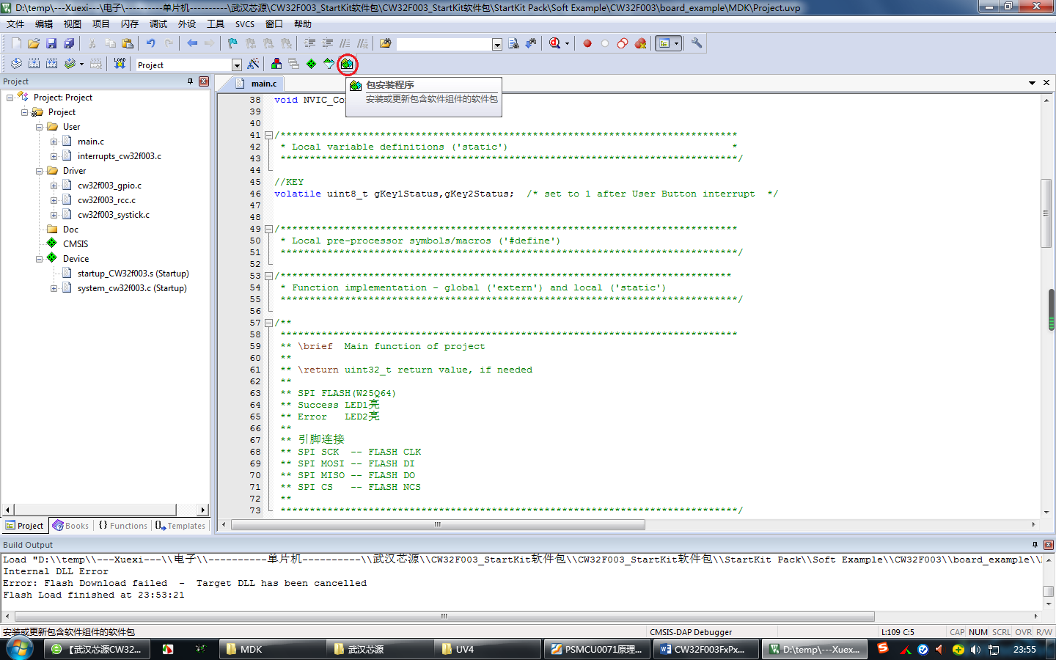Build target files icon

[x=34, y=64]
